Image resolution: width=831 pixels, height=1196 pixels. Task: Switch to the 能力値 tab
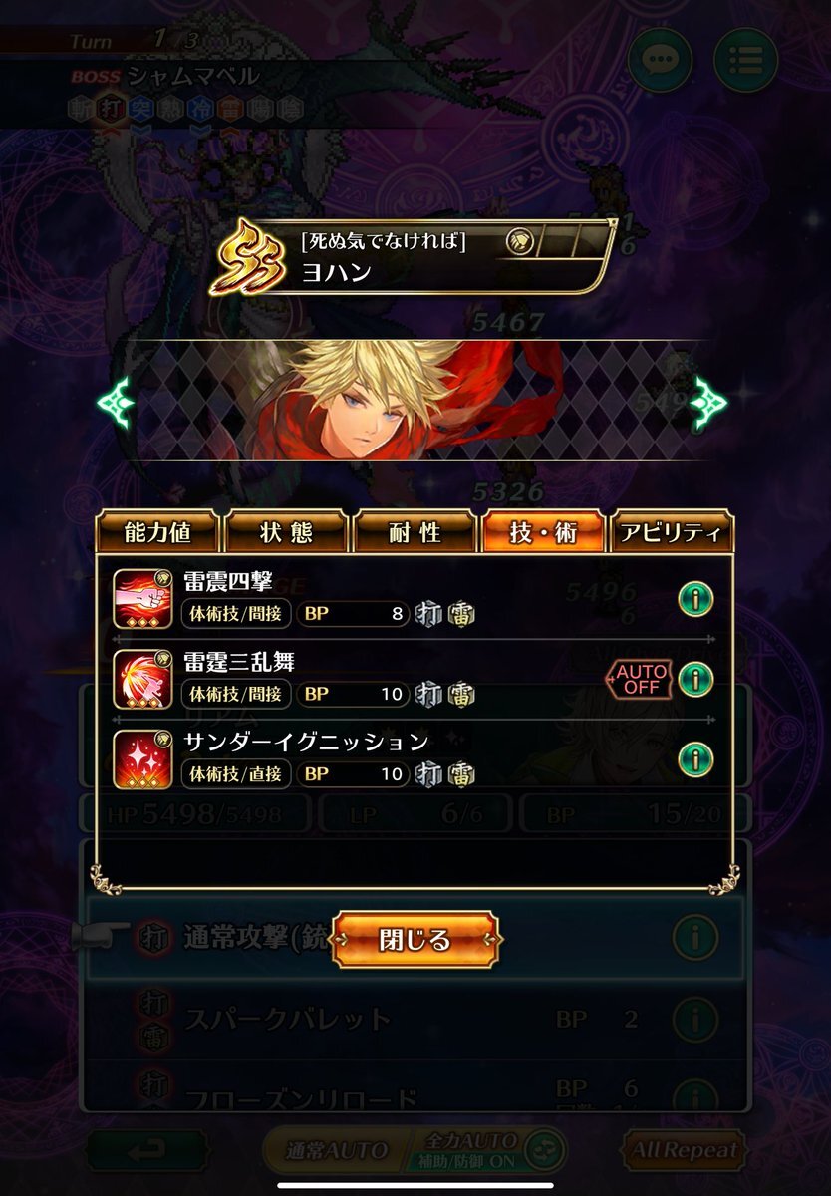[159, 532]
